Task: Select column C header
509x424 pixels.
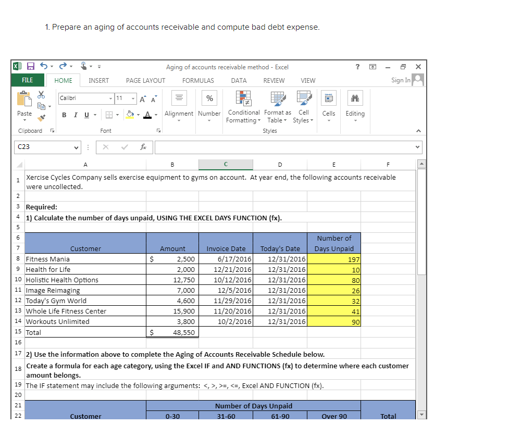Action: 226,164
